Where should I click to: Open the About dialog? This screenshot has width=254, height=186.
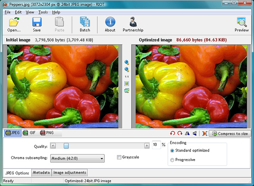click(x=110, y=24)
